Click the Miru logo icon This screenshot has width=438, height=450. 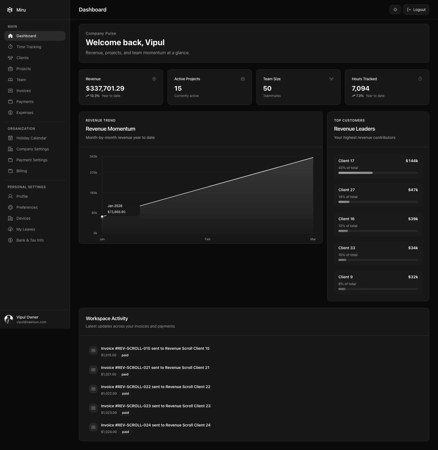10,10
